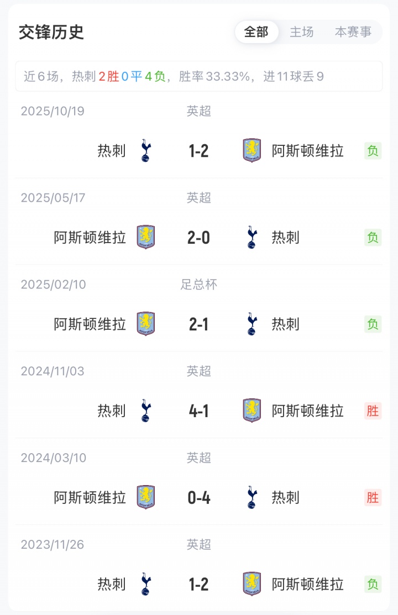Click Tottenham crest in 2024/11/03 match

coord(145,411)
